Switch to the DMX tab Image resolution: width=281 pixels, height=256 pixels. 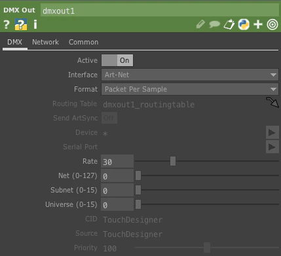tap(15, 42)
